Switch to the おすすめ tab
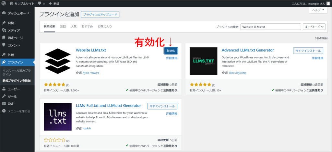This screenshot has width=332, height=152. coord(87,26)
